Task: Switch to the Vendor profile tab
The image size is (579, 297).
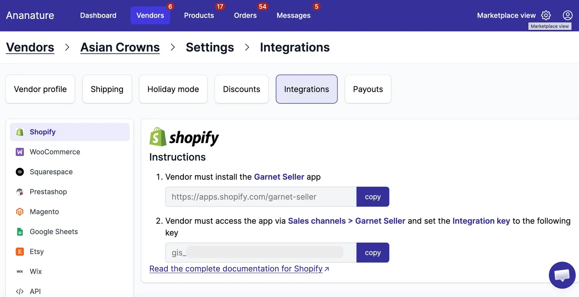Action: coord(40,89)
